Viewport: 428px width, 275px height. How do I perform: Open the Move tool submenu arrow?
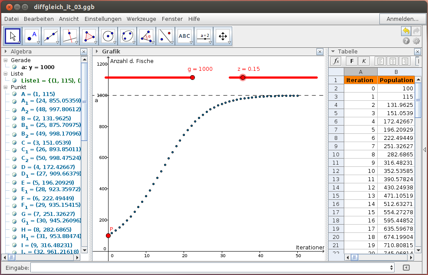pos(19,43)
